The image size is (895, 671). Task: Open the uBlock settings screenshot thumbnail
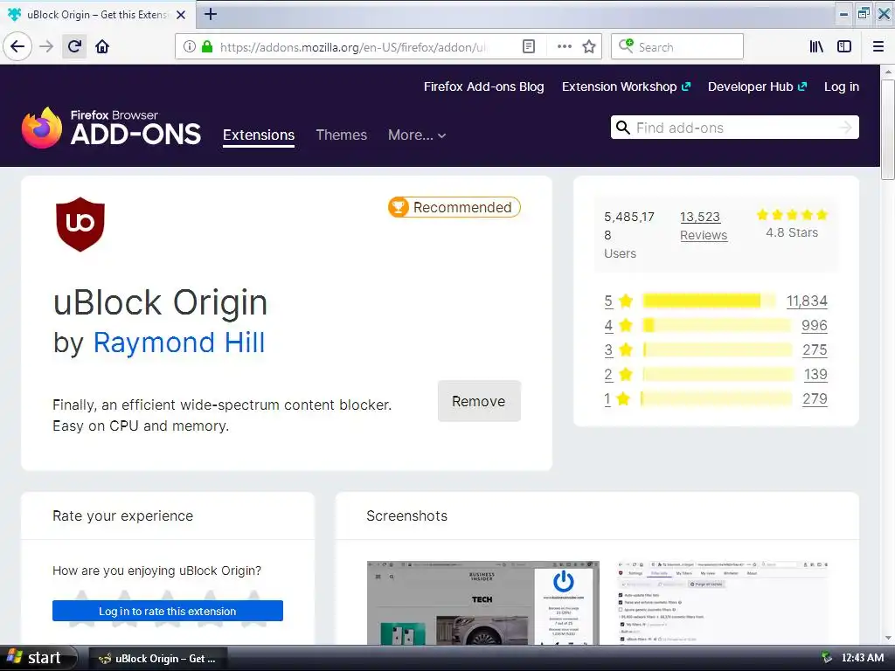point(723,603)
